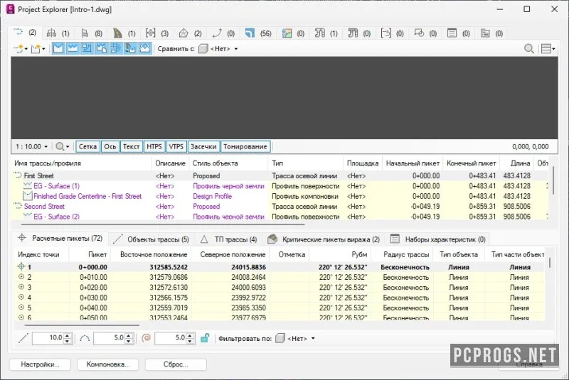
Task: Toggle the Сетка grid option
Action: coord(87,146)
